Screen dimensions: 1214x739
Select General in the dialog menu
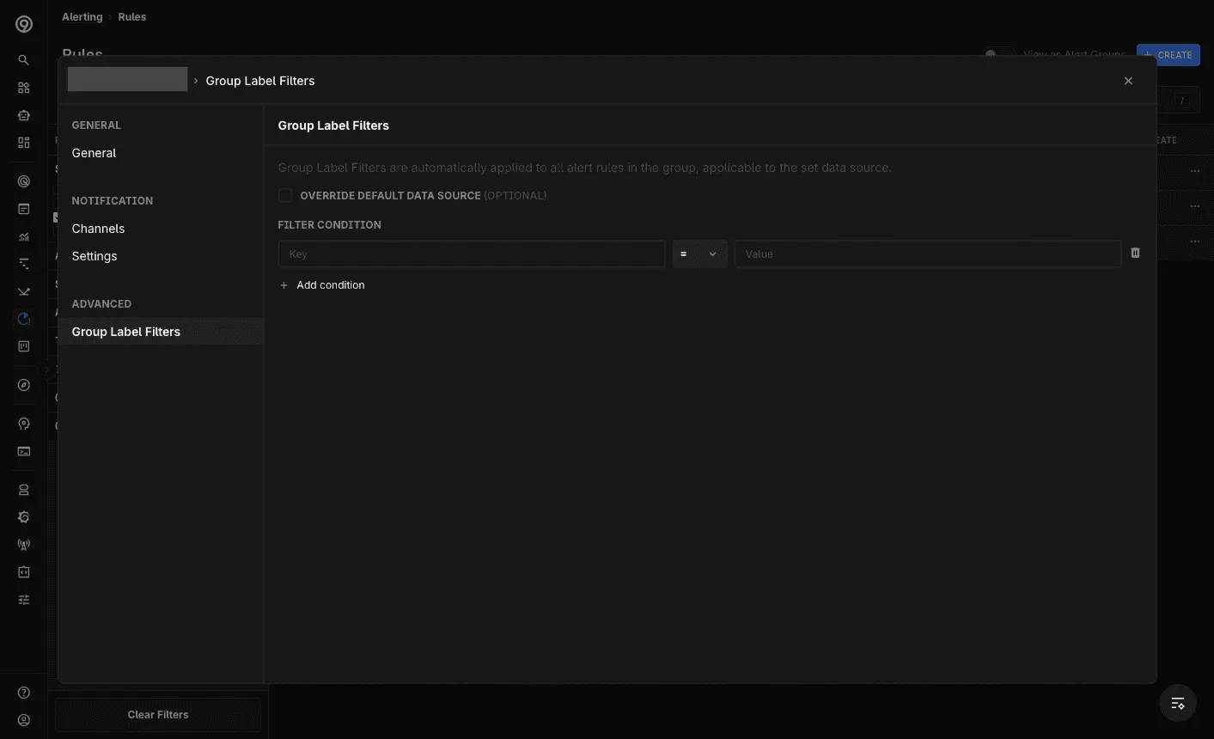(94, 153)
